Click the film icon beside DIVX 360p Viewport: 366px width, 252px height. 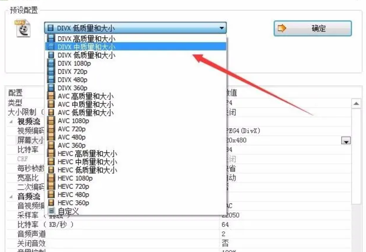(x=51, y=88)
